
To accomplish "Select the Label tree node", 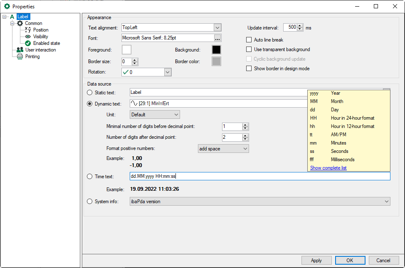I will tap(23, 17).
